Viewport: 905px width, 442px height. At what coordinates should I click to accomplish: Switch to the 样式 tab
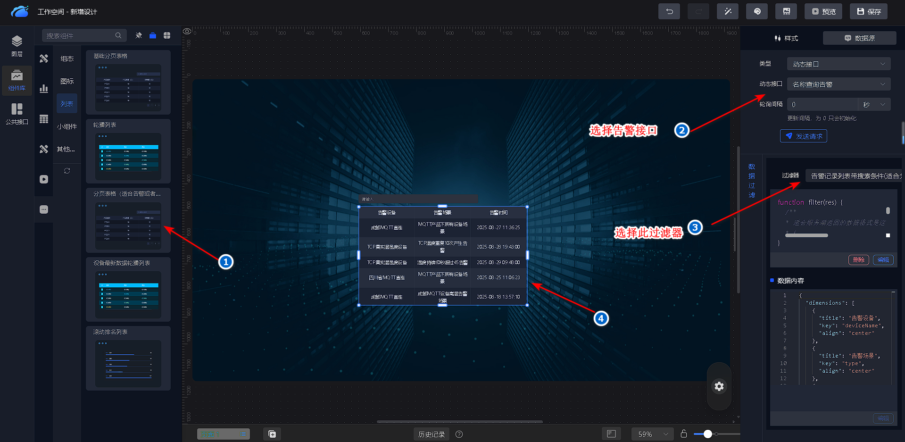point(786,38)
